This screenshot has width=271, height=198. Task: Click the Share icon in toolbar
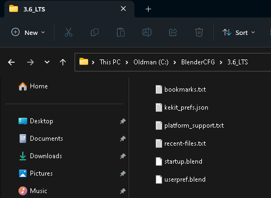click(x=173, y=32)
